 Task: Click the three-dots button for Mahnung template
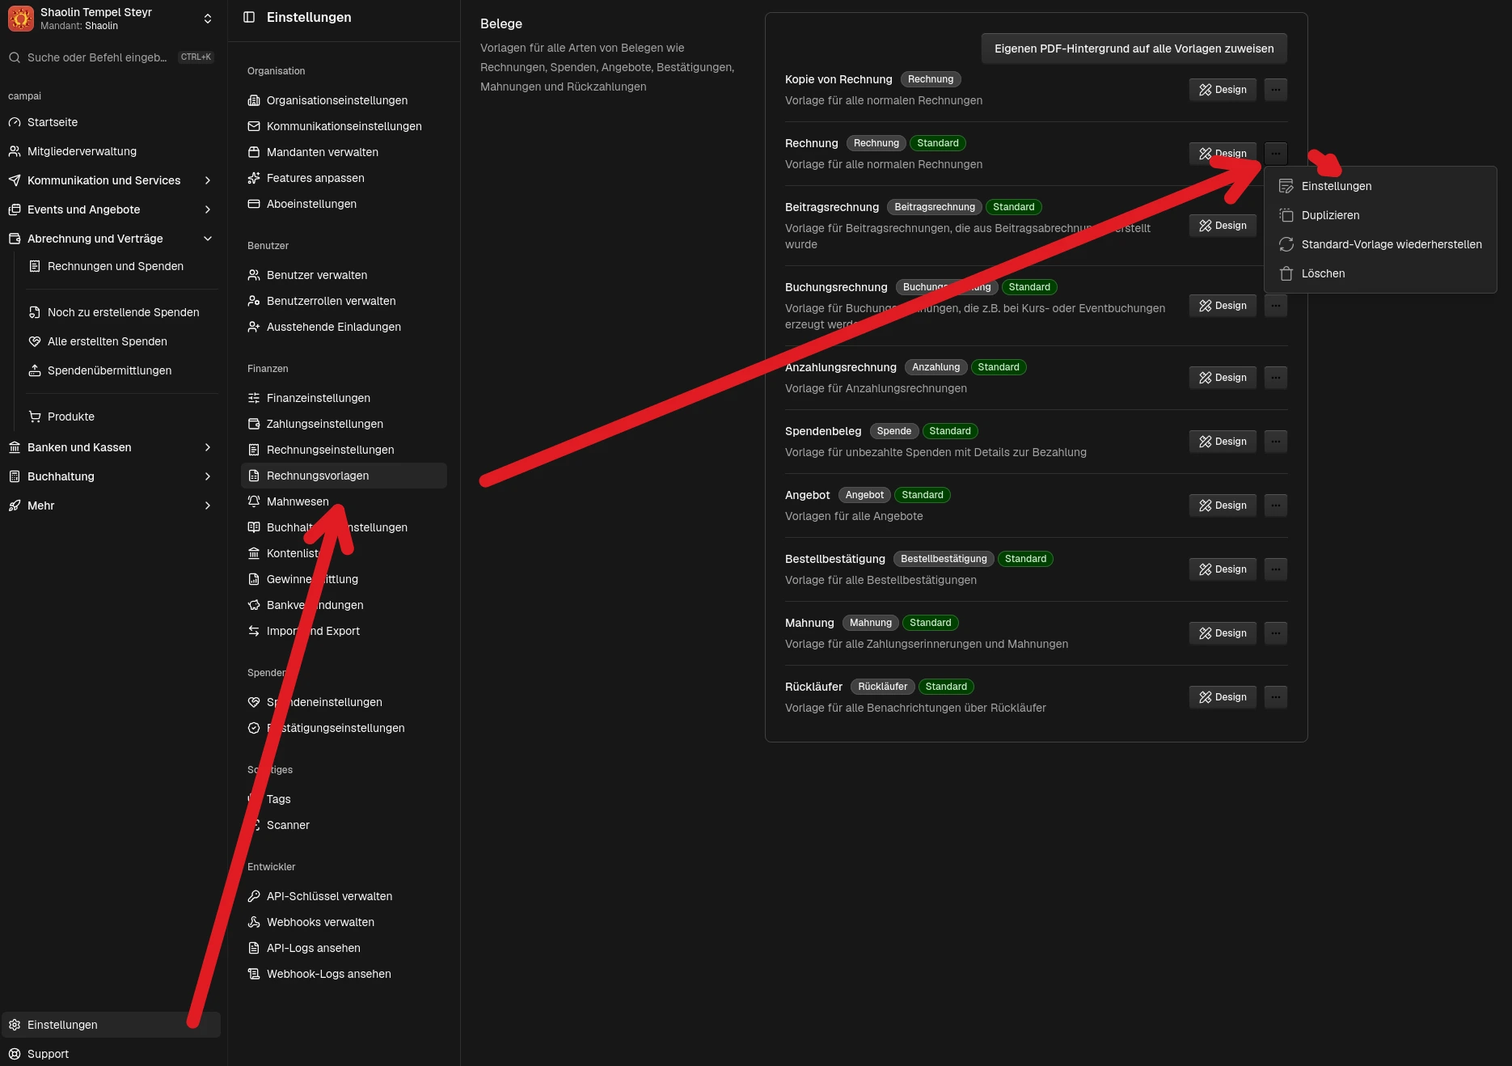point(1275,633)
